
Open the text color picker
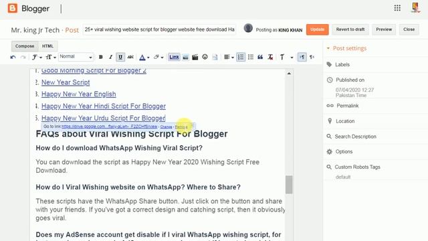pyautogui.click(x=144, y=57)
